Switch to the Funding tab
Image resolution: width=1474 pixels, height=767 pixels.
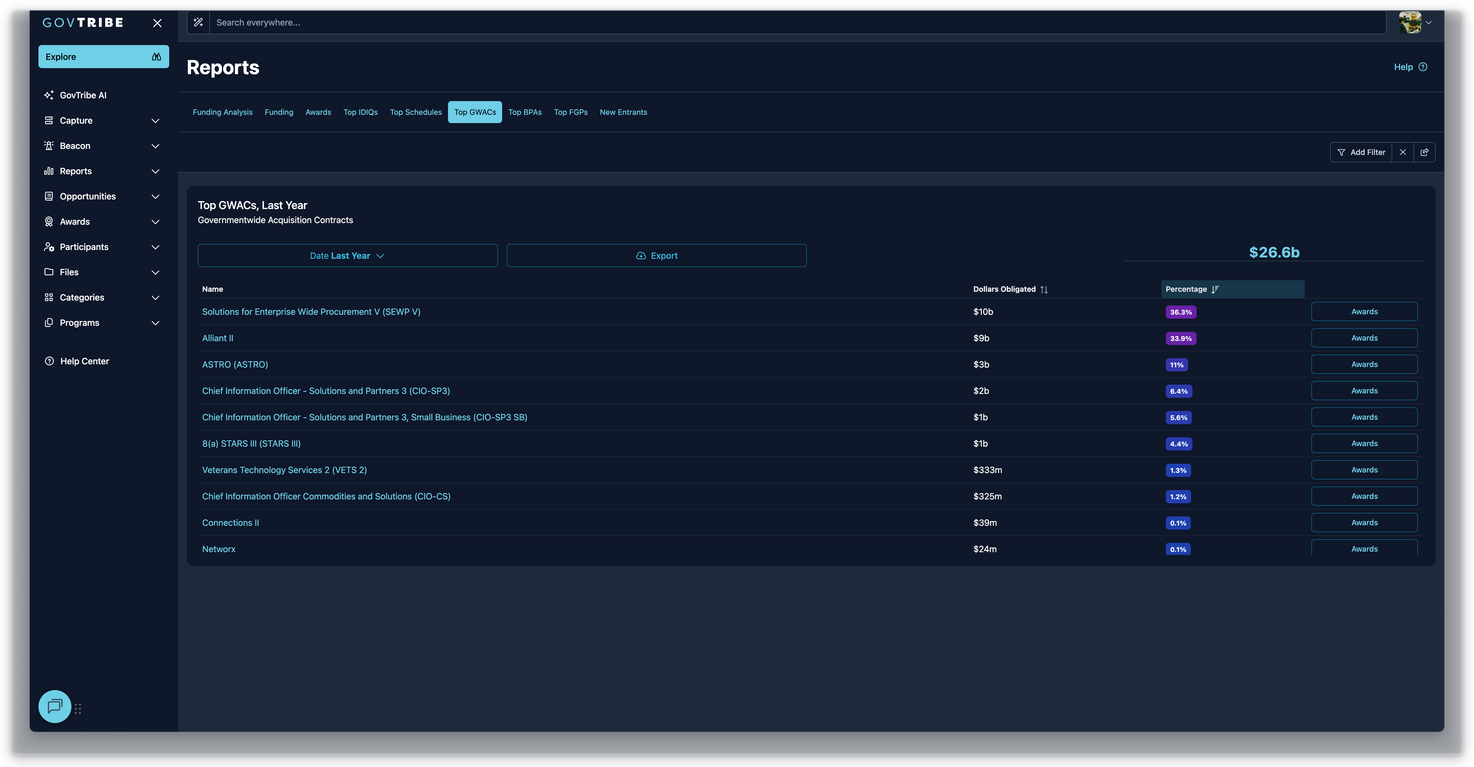[279, 112]
